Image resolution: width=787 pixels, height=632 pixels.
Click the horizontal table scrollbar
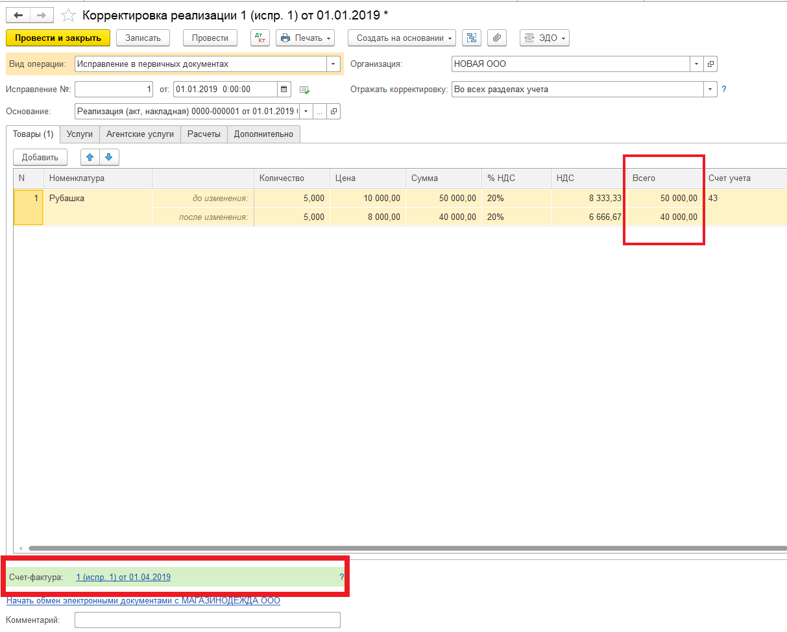[x=407, y=548]
